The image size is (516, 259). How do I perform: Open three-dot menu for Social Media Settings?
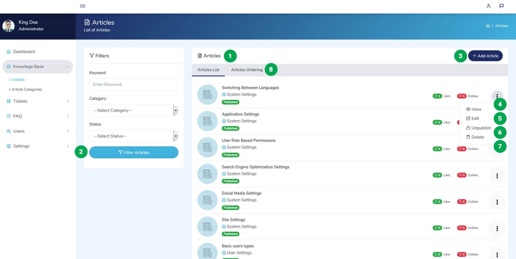click(x=497, y=202)
